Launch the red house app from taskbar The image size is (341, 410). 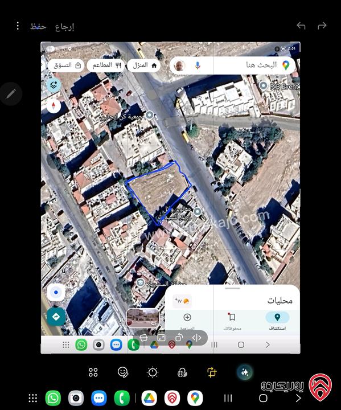(x=172, y=398)
